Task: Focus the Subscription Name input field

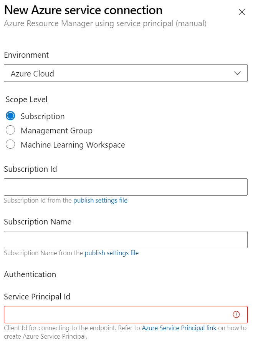Action: [x=126, y=239]
